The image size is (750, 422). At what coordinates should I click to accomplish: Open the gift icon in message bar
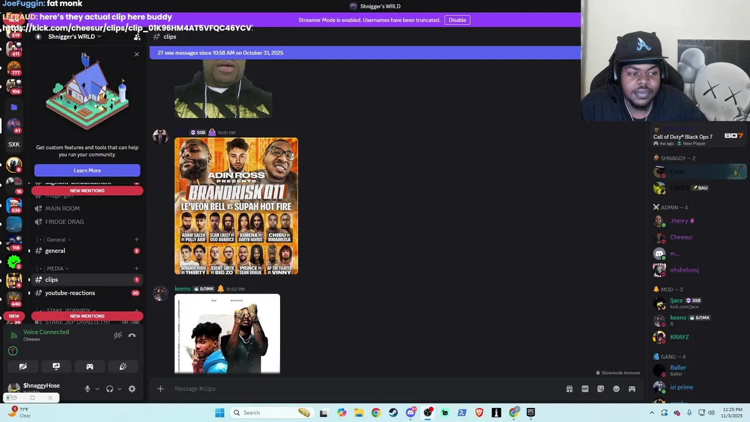click(x=569, y=389)
